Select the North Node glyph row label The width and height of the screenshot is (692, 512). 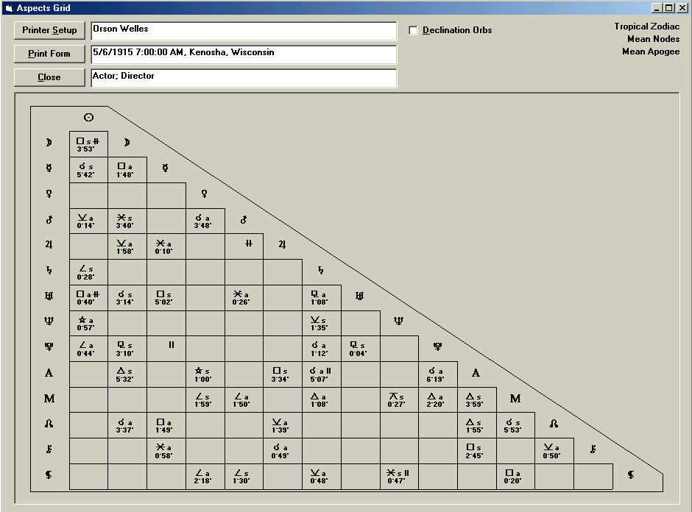[49, 424]
